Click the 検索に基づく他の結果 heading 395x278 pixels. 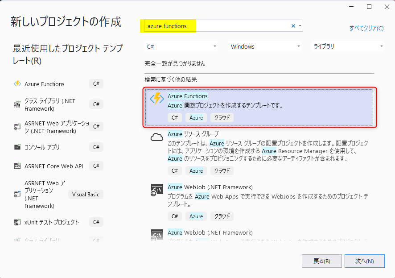(171, 79)
